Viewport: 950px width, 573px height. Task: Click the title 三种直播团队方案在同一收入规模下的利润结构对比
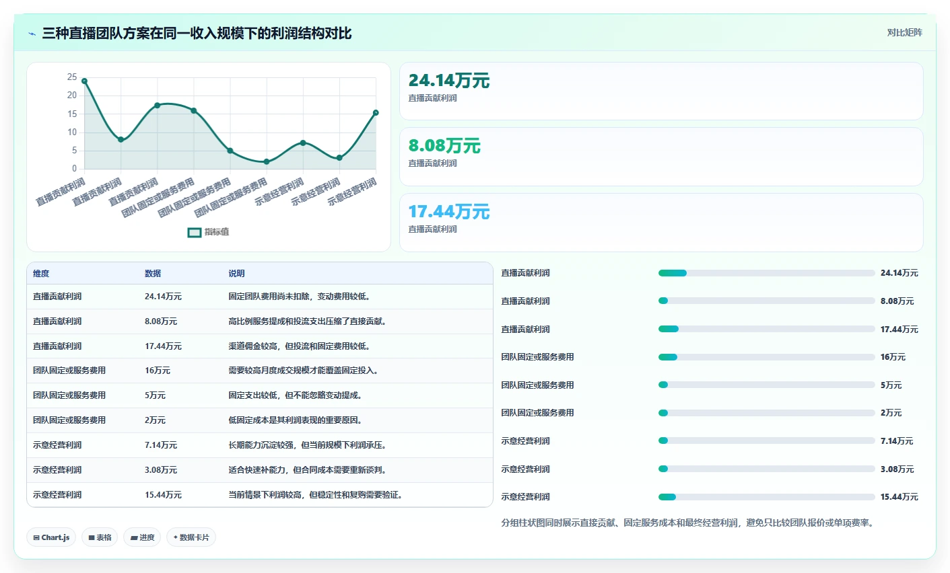197,34
